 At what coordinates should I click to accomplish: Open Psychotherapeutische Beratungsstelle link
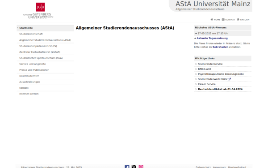221,74
